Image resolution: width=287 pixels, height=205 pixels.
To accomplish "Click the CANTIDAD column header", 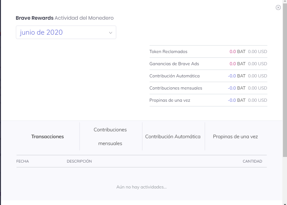I will click(252, 161).
